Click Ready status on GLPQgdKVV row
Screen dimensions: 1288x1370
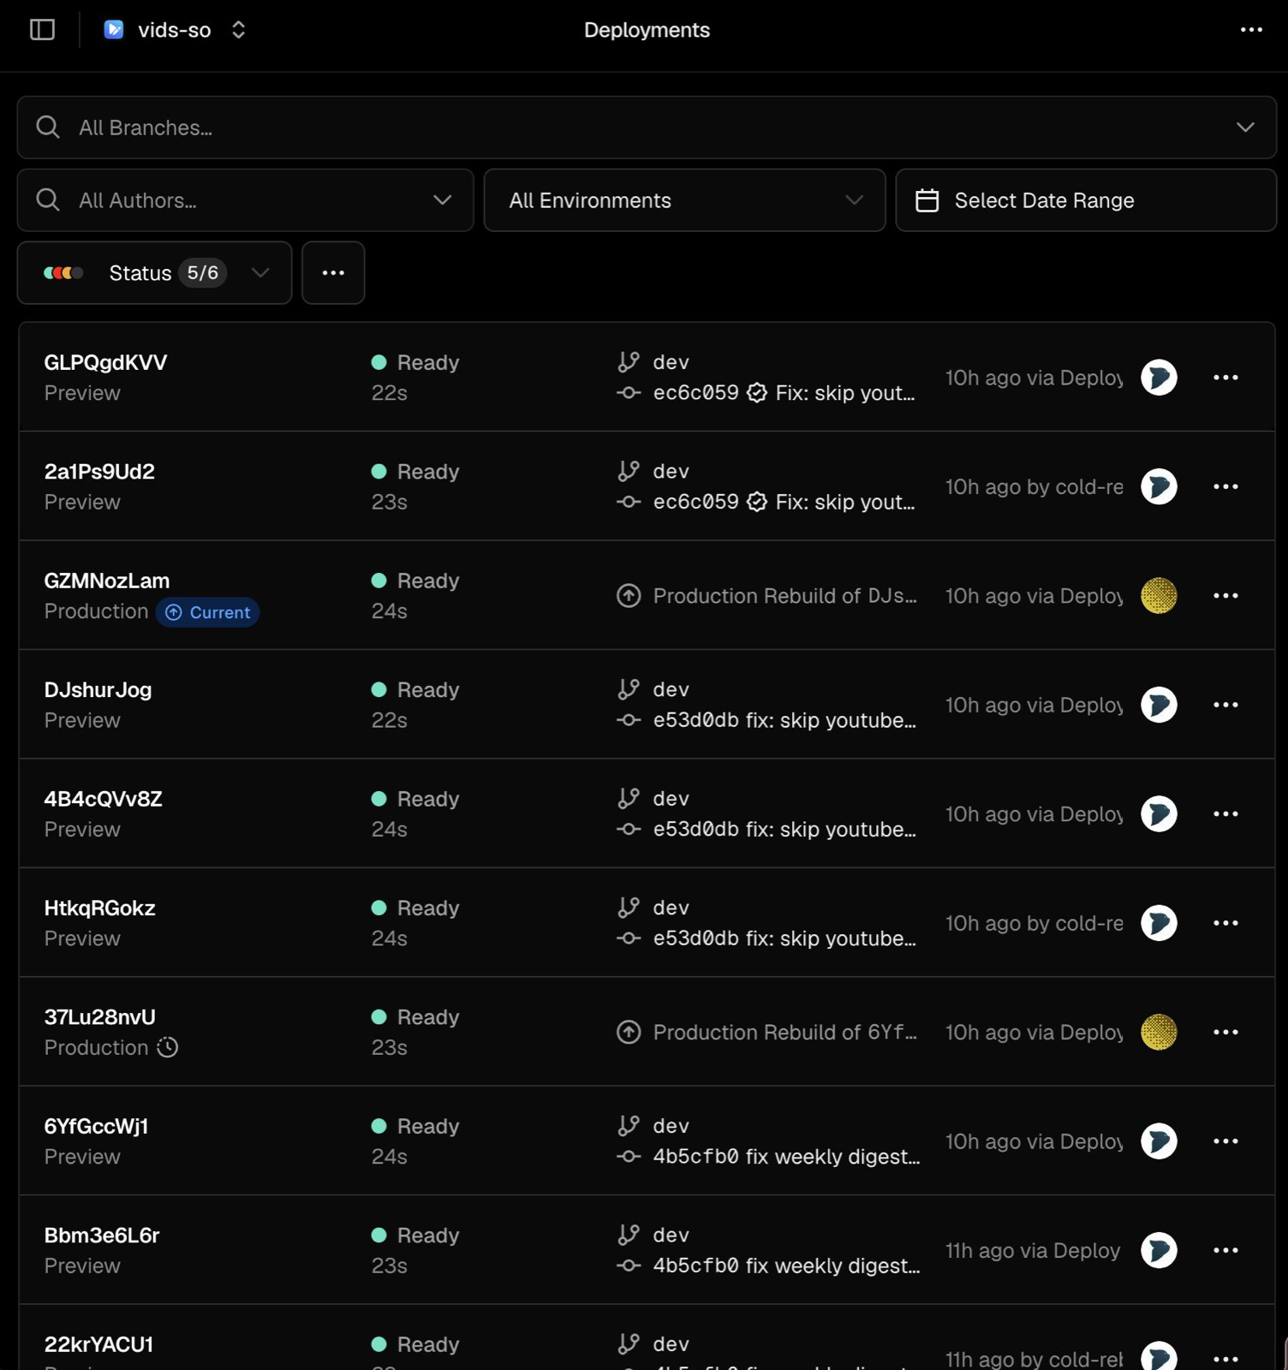[x=415, y=362]
